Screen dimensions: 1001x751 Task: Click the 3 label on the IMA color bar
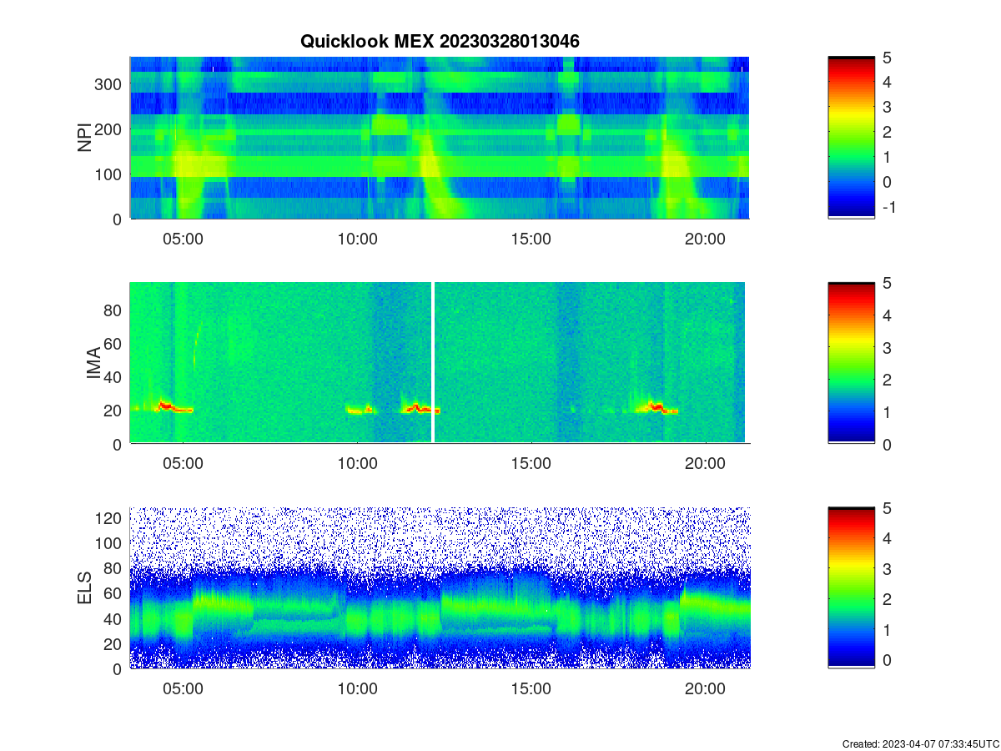tap(887, 347)
